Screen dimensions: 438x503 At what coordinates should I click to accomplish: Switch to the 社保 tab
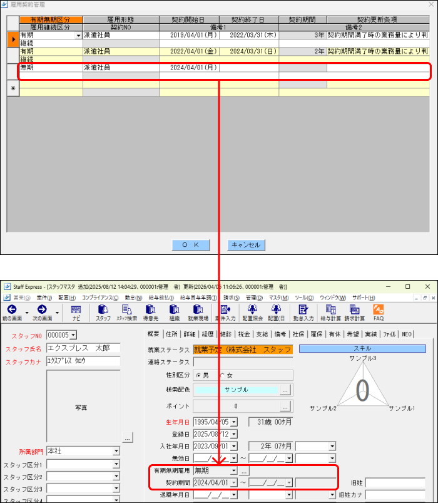pyautogui.click(x=298, y=334)
